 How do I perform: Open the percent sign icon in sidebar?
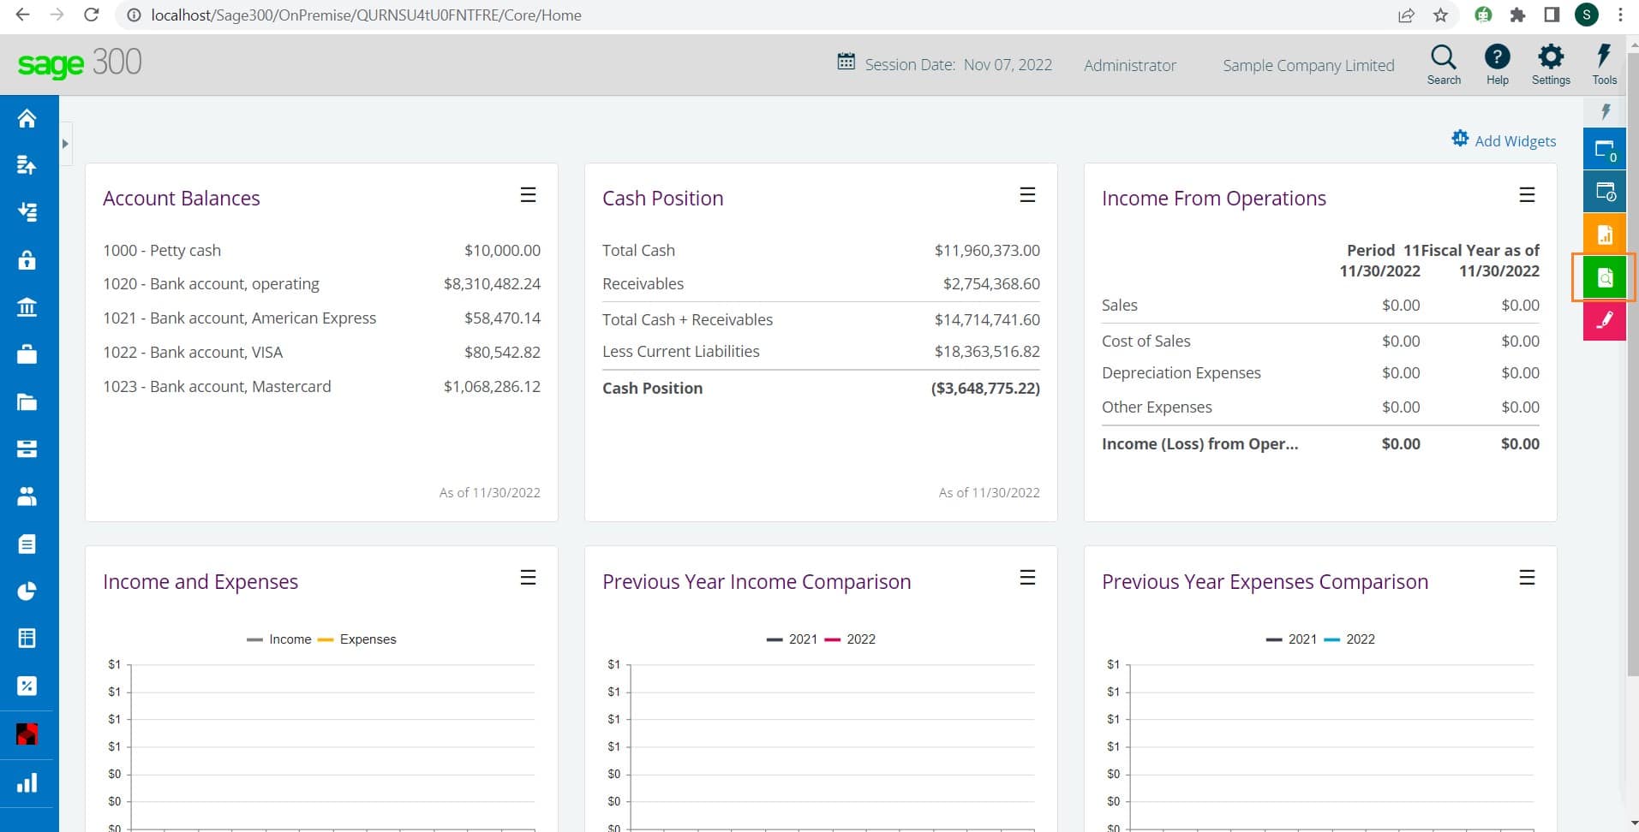coord(27,686)
